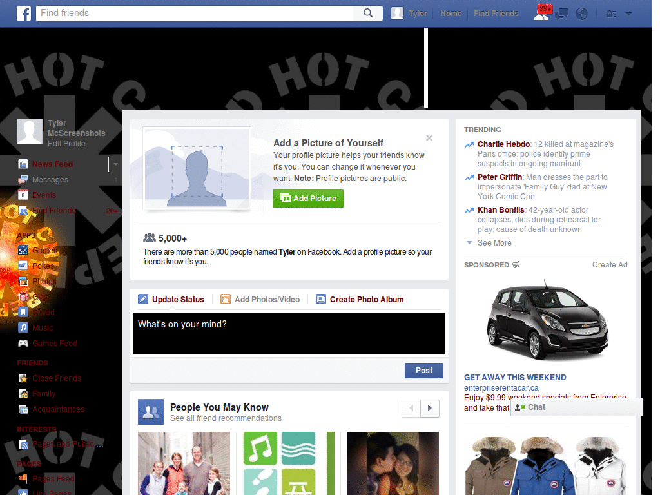This screenshot has width=660, height=495.
Task: Click the News Feed sidebar icon
Action: 23,164
